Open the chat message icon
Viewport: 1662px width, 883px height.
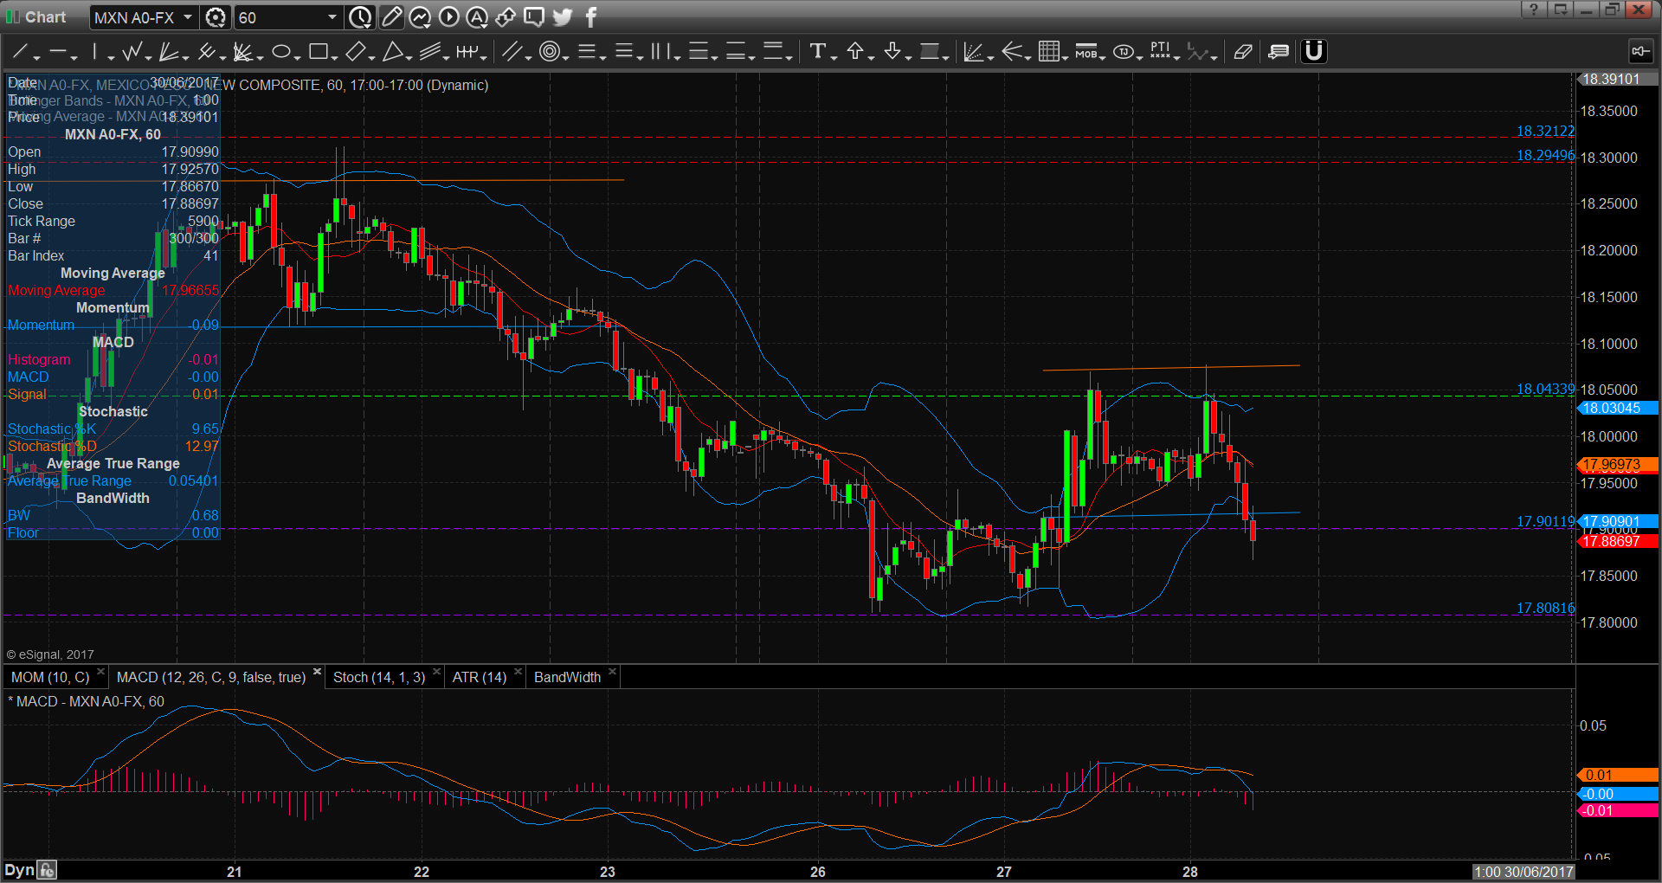(x=534, y=17)
